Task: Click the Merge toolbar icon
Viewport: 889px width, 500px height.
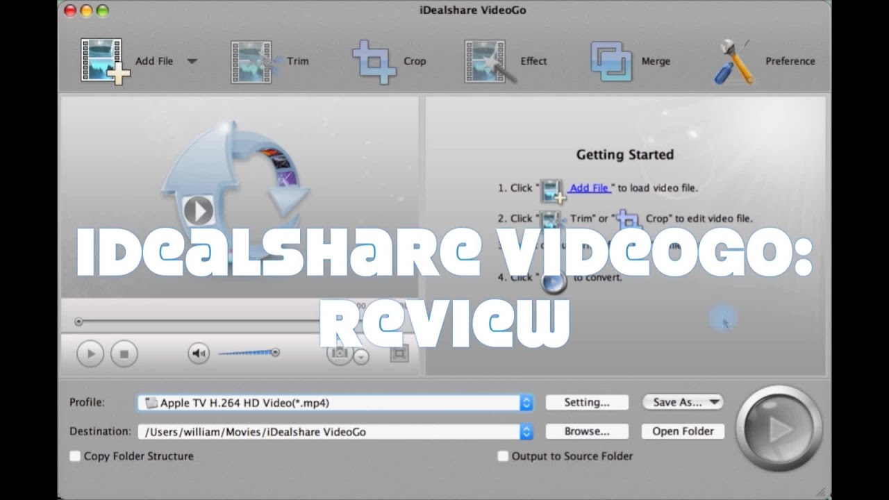Action: 610,62
